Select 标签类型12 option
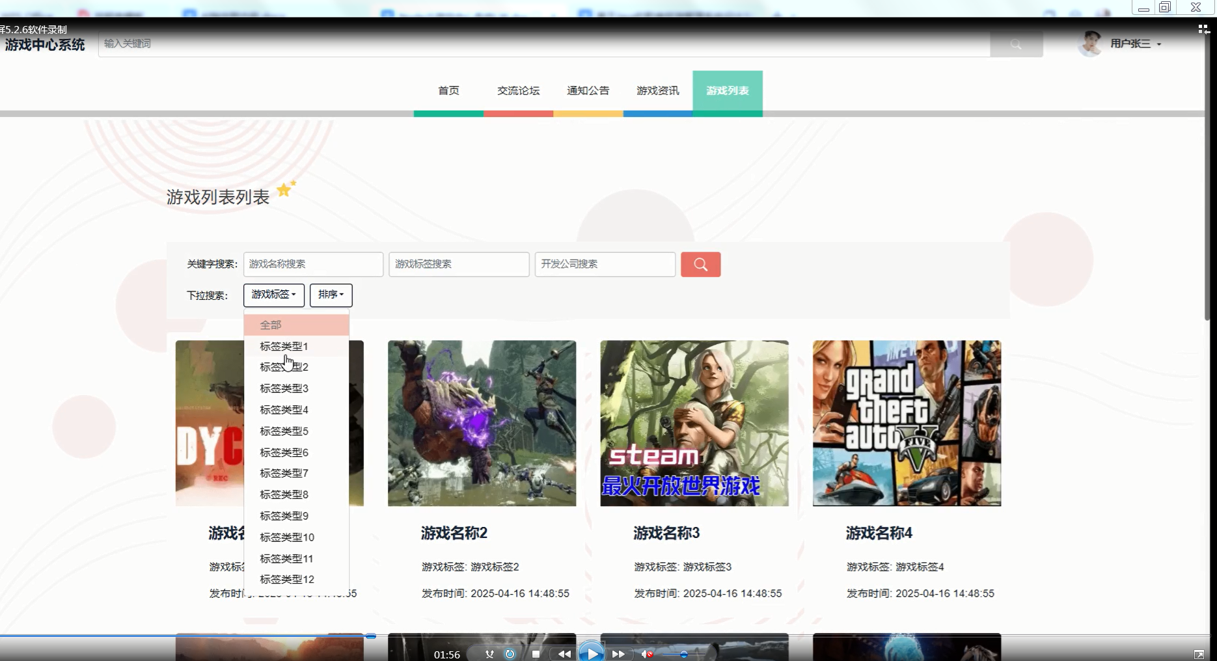This screenshot has height=661, width=1217. (297, 580)
